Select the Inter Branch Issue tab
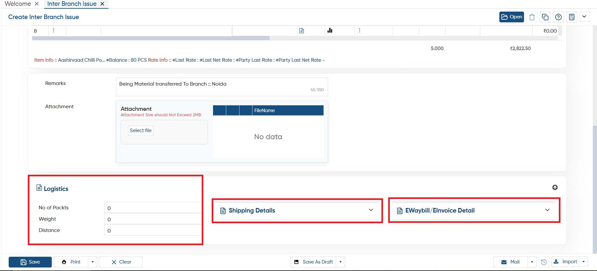The width and height of the screenshot is (597, 271). [x=72, y=4]
